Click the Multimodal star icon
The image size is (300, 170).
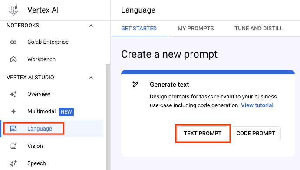point(13,111)
